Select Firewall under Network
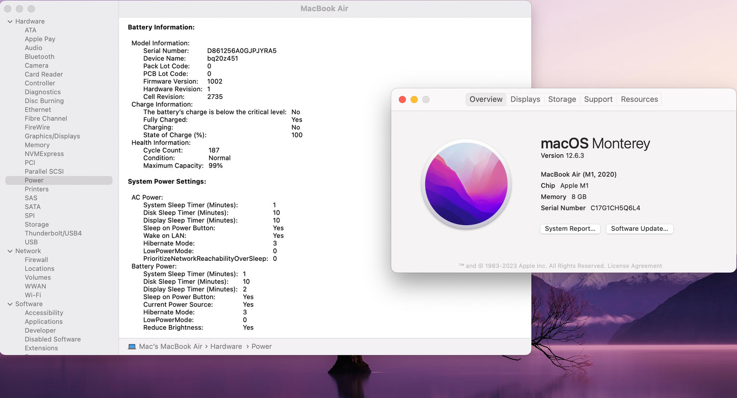This screenshot has width=737, height=398. (x=36, y=260)
